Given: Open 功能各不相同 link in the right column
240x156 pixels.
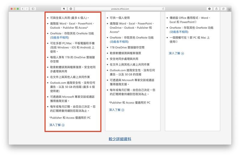Looking at the screenshot, I should pos(179,32).
